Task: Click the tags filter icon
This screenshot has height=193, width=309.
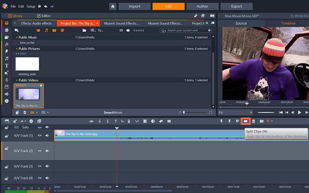Action: [x=128, y=30]
